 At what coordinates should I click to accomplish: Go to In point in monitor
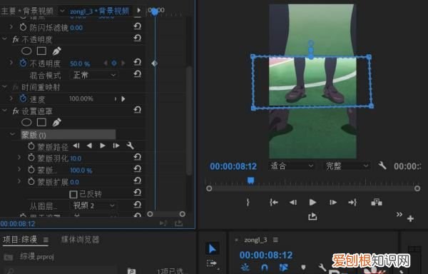click(274, 202)
